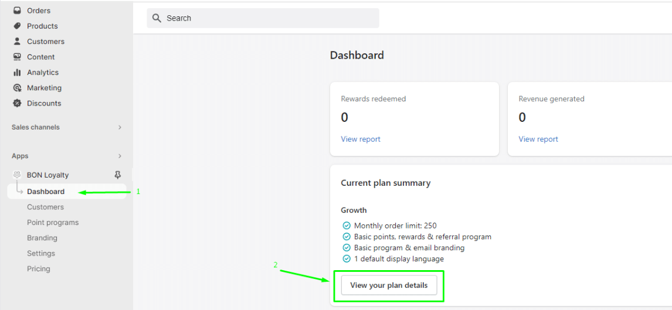Expand the Sales channels section chevron
This screenshot has height=310, width=672.
pyautogui.click(x=120, y=127)
